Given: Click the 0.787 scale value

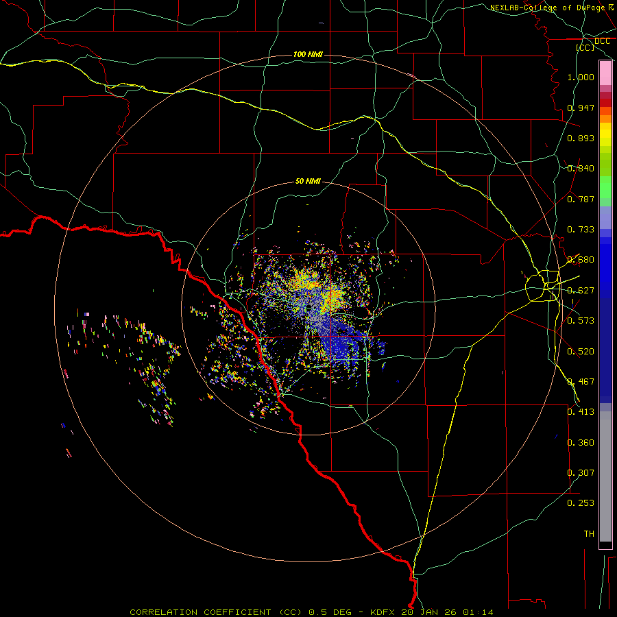Looking at the screenshot, I should point(581,199).
